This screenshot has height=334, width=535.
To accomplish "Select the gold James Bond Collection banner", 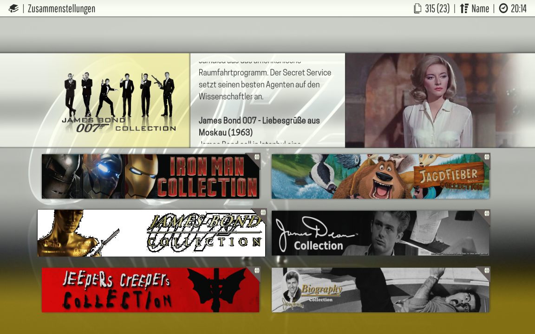I will pyautogui.click(x=151, y=233).
